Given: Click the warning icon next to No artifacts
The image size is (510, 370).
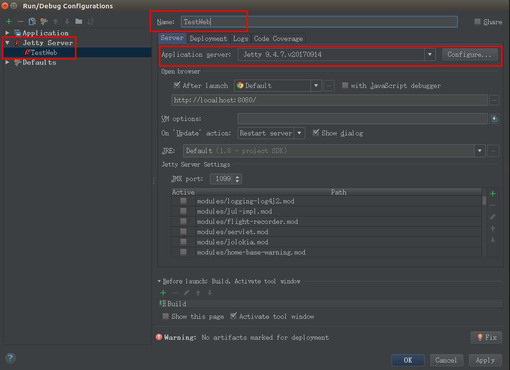Looking at the screenshot, I should [x=159, y=337].
